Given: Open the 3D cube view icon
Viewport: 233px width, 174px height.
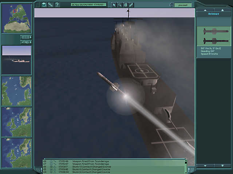Looking at the screenshot, I should pos(44,5).
